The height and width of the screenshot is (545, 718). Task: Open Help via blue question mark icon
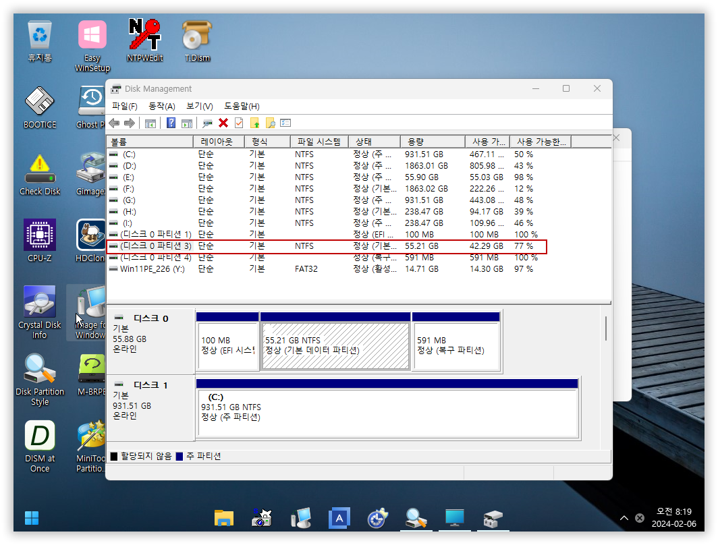171,123
